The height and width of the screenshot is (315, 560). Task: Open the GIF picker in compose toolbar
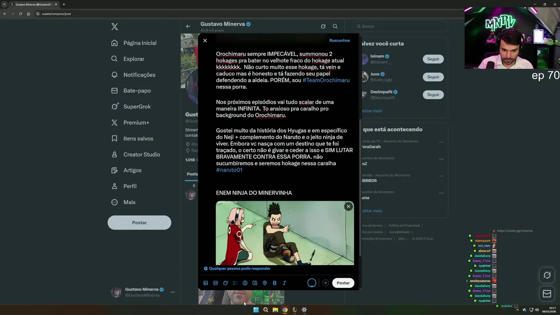click(216, 283)
